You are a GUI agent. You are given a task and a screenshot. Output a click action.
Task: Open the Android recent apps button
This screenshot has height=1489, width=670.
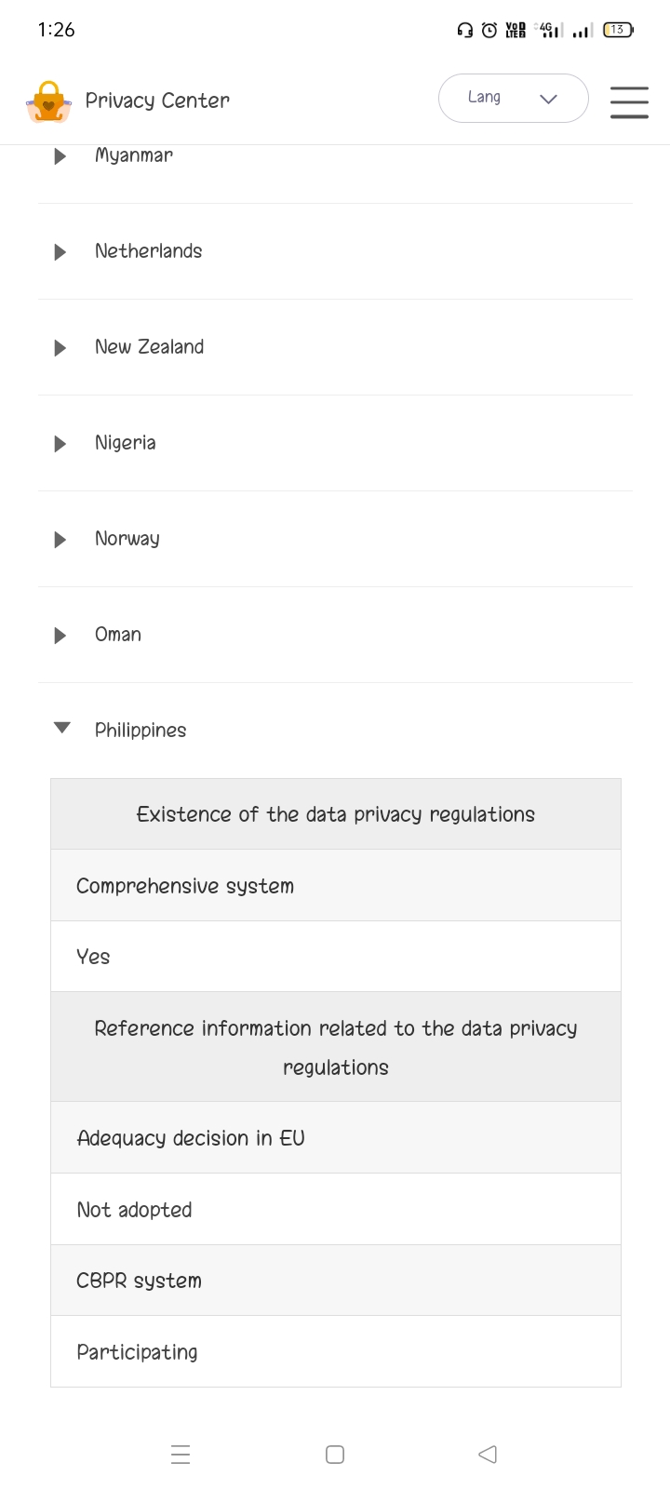pos(181,1454)
